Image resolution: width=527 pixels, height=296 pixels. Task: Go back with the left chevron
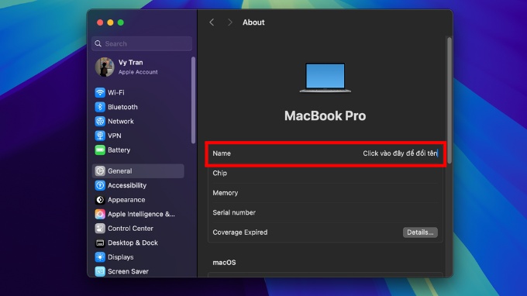click(212, 22)
